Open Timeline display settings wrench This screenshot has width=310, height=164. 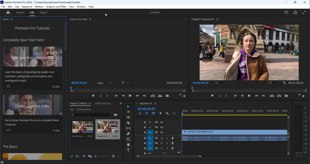click(167, 113)
